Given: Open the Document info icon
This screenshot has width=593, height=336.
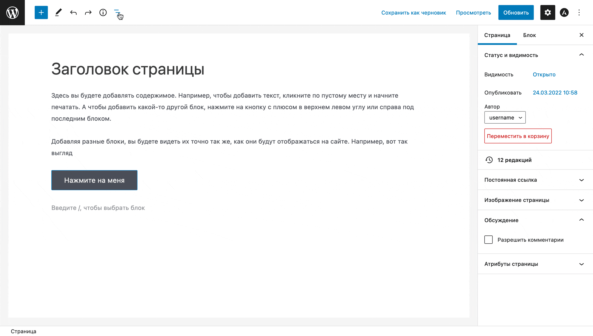Looking at the screenshot, I should coord(103,12).
